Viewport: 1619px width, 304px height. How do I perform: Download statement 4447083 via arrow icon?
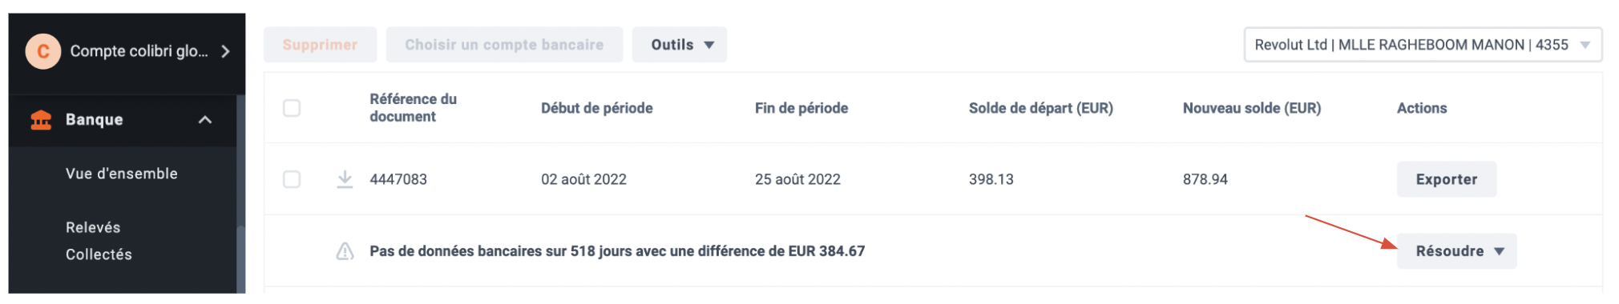[345, 179]
